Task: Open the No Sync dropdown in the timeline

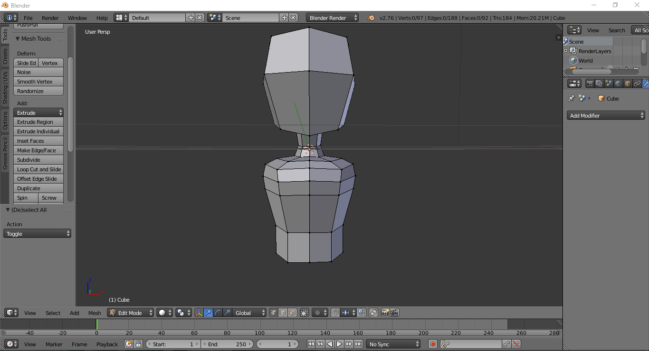Action: click(393, 344)
